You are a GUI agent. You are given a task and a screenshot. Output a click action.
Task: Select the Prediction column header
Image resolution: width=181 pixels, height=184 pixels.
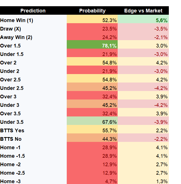point(33,10)
